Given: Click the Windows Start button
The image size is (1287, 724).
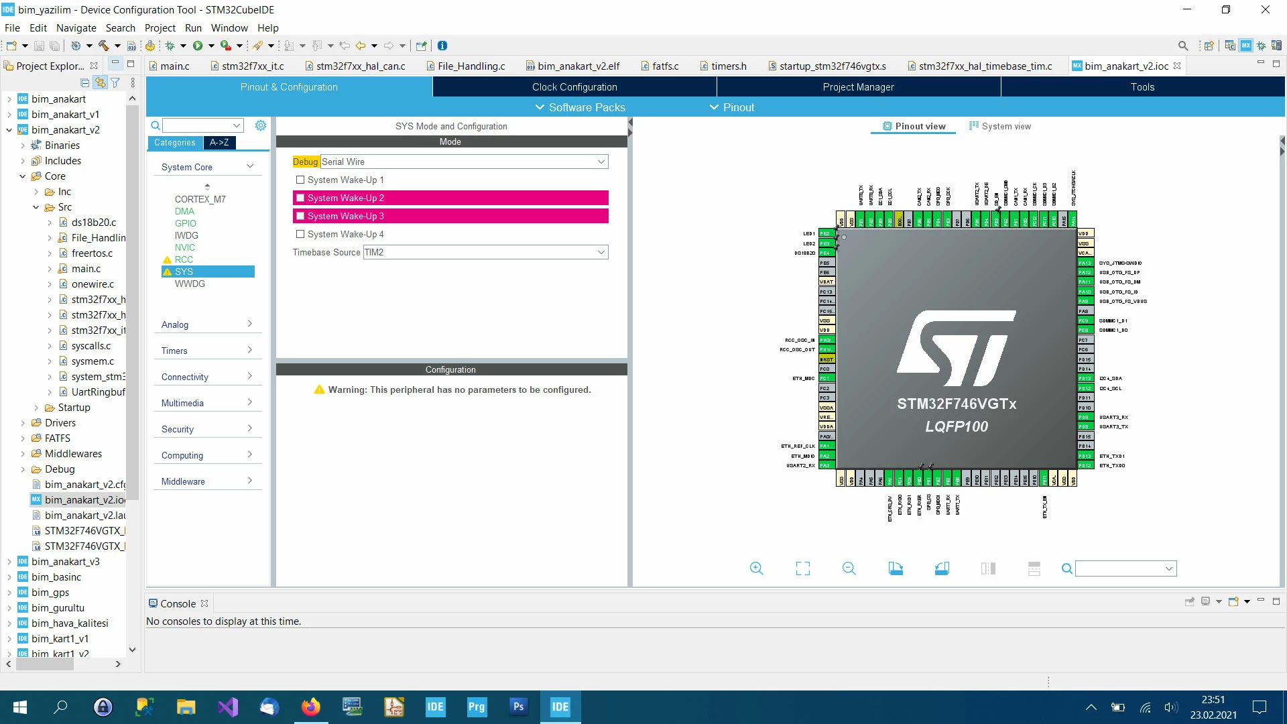Looking at the screenshot, I should tap(20, 707).
